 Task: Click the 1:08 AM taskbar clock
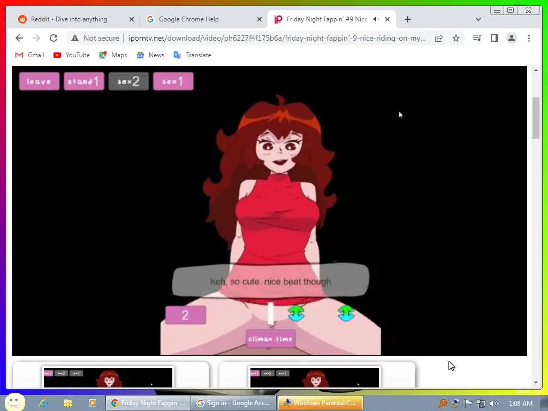point(520,404)
